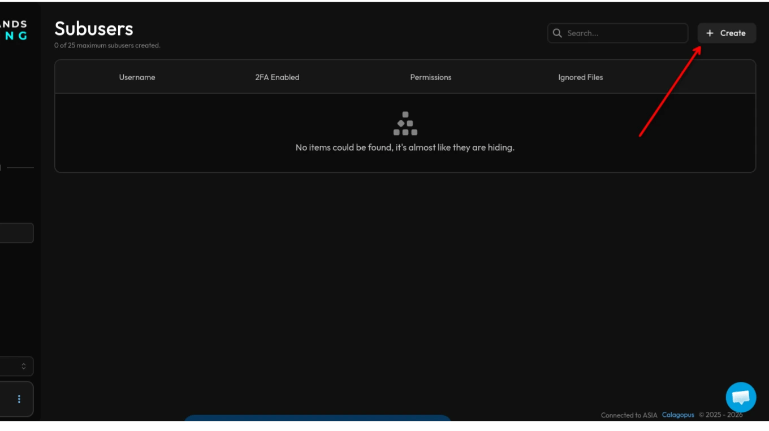Click the Permissions column header
The width and height of the screenshot is (769, 431).
431,77
